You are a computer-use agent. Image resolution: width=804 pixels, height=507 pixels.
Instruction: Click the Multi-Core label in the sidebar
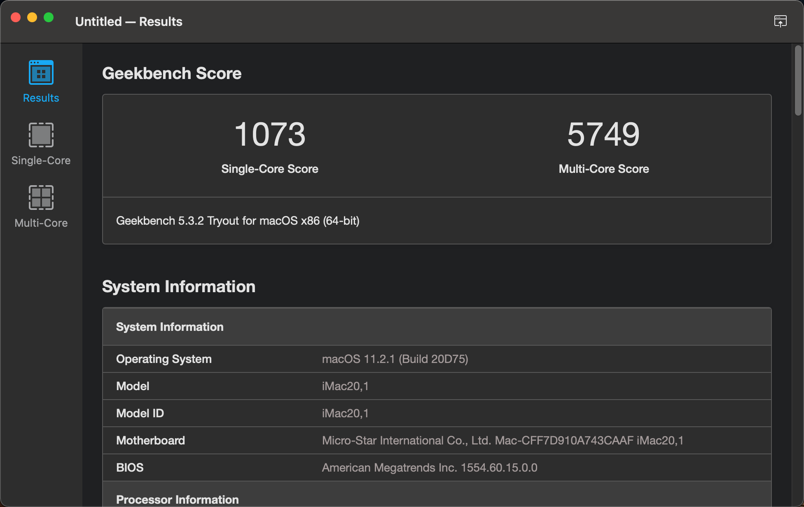point(41,223)
